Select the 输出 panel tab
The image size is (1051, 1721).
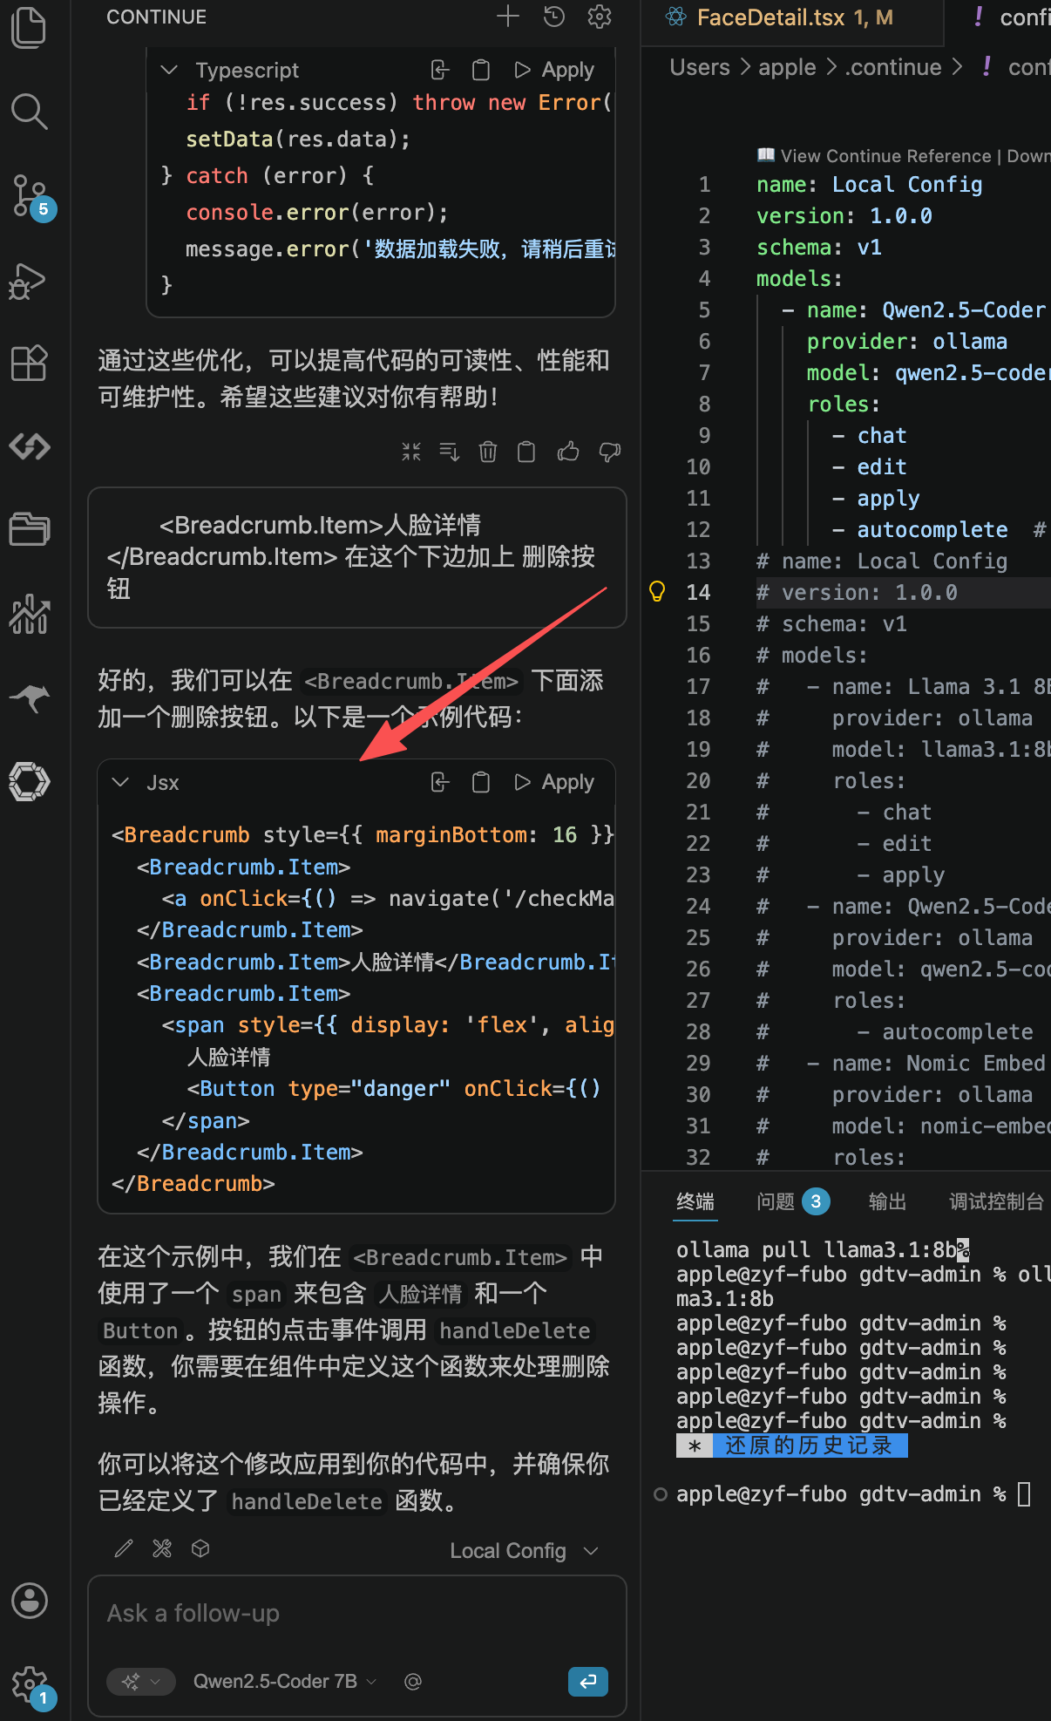coord(887,1201)
